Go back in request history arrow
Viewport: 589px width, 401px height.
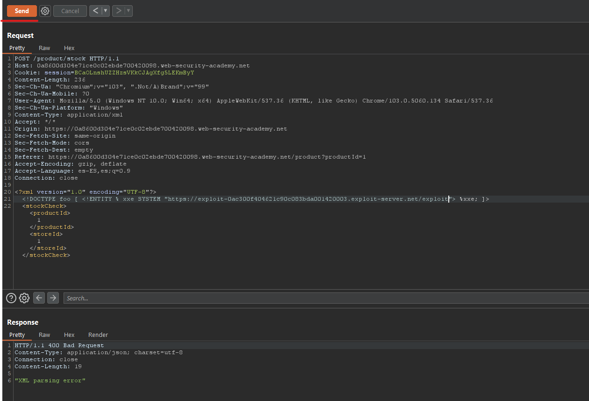point(95,11)
